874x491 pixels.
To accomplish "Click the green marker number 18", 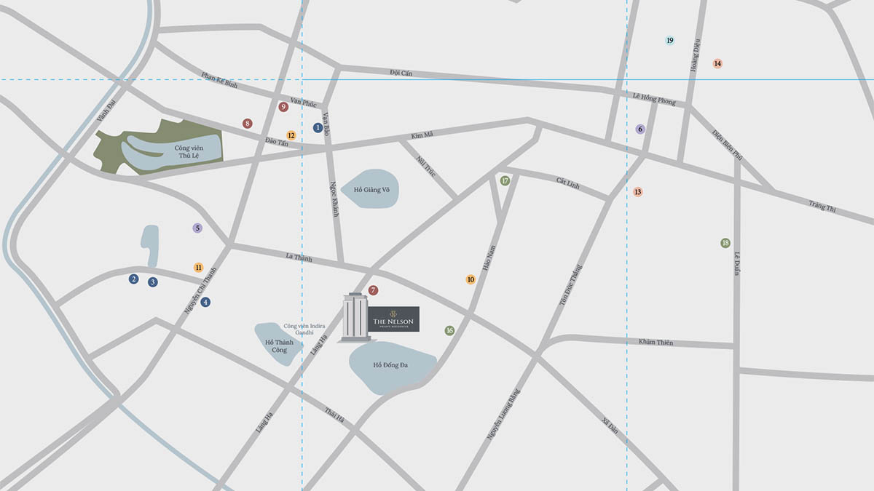I will pyautogui.click(x=725, y=243).
